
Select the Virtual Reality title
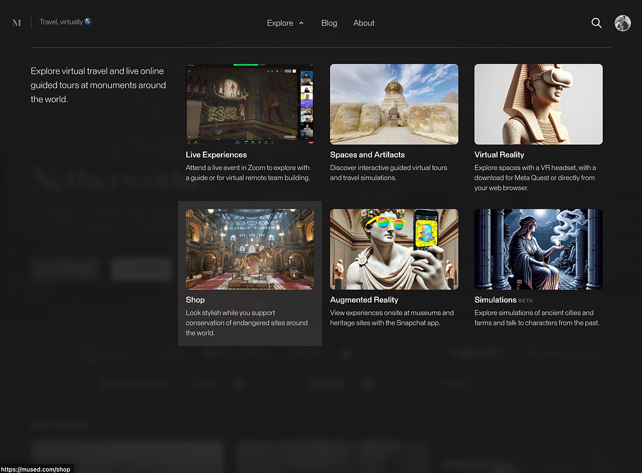[499, 155]
